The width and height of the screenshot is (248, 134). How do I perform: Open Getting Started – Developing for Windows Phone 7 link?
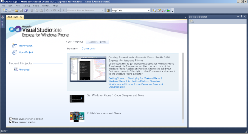(x=135, y=78)
